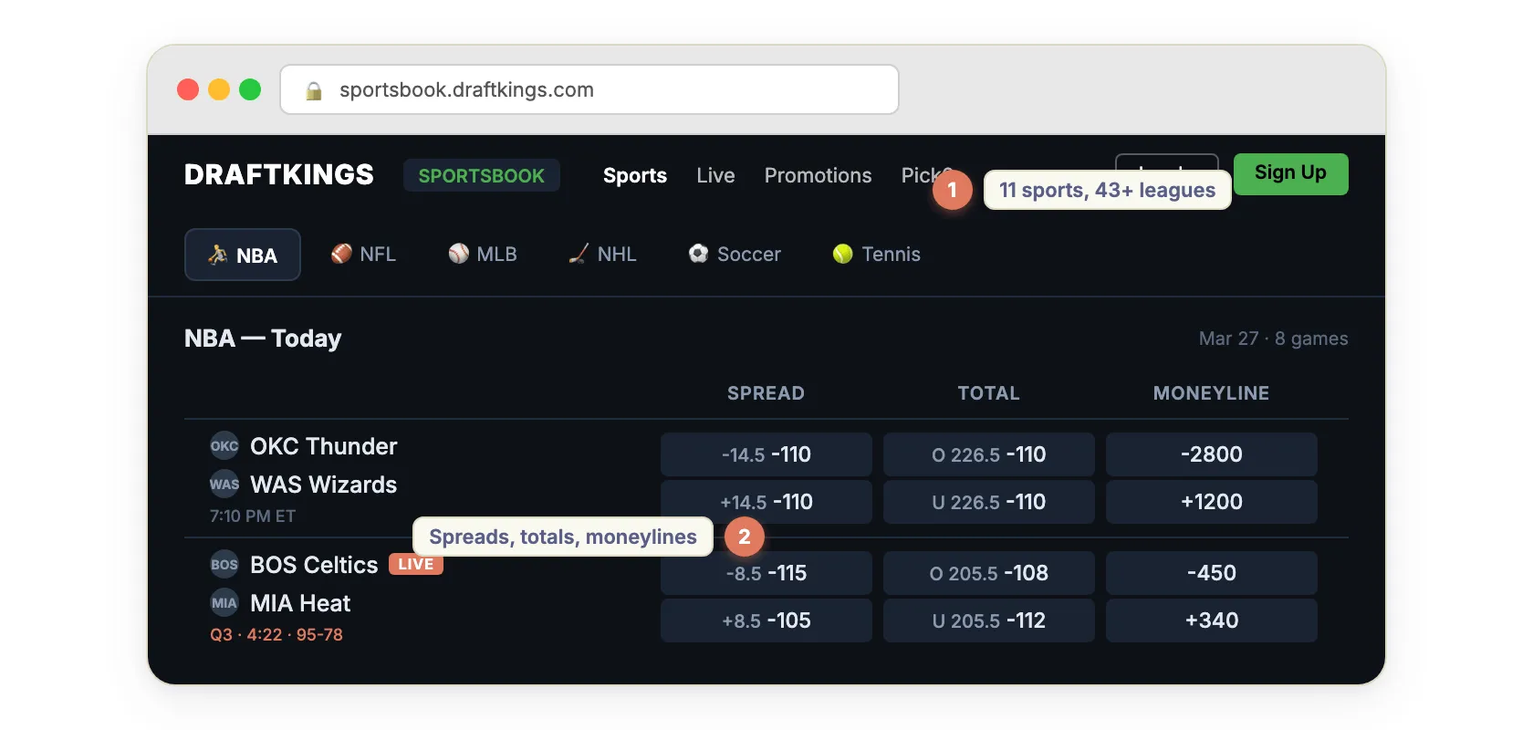The width and height of the screenshot is (1533, 730).
Task: Open the Live navigation menu item
Action: [x=715, y=175]
